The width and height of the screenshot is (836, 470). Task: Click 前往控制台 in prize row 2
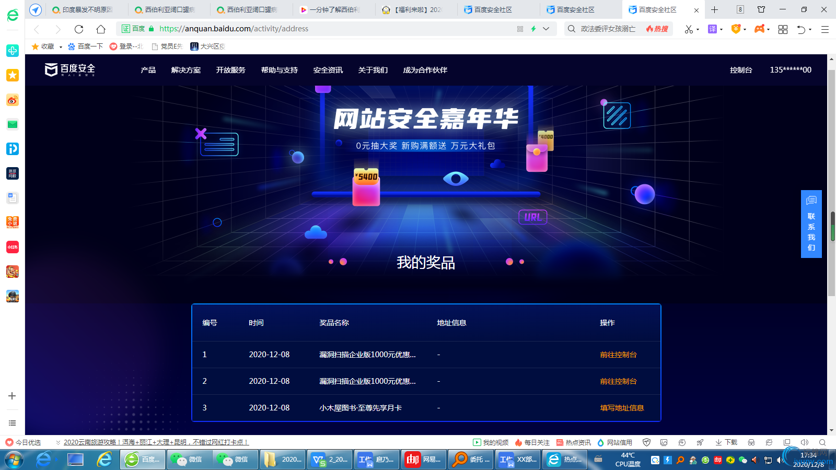[x=618, y=381]
